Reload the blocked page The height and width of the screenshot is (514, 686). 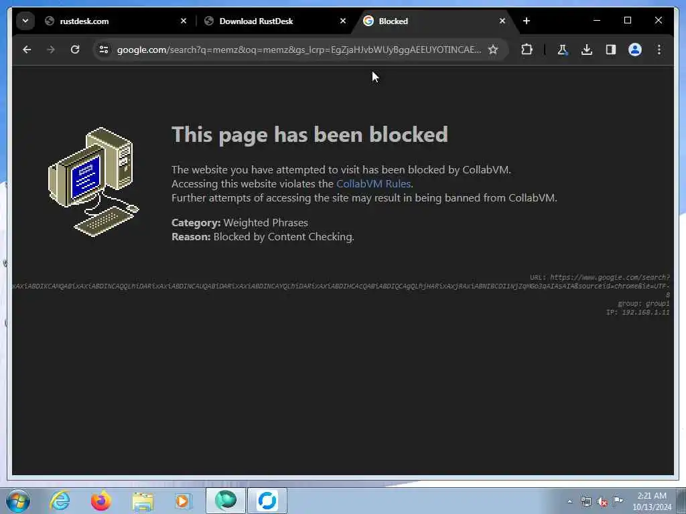click(x=75, y=50)
